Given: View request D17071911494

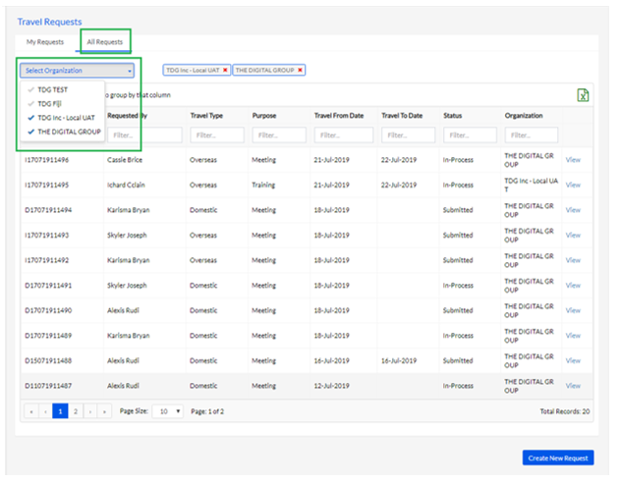Looking at the screenshot, I should 573,210.
